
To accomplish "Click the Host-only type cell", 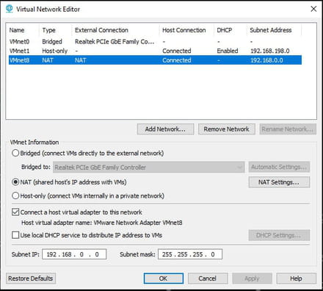I will (x=55, y=51).
